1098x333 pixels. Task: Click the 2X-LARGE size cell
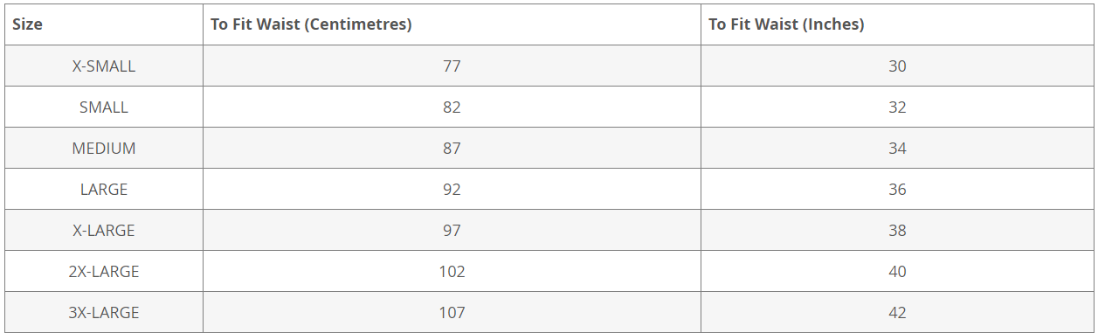point(104,271)
